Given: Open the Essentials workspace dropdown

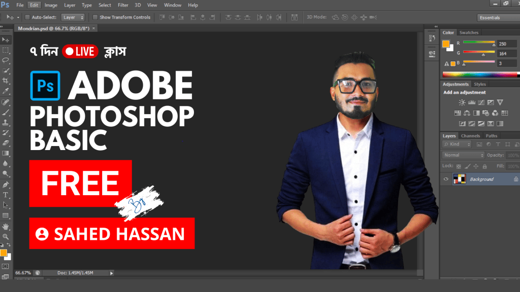Looking at the screenshot, I should pos(499,18).
